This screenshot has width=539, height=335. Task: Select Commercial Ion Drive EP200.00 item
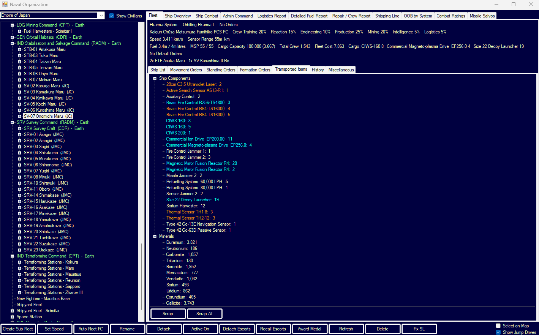(199, 139)
